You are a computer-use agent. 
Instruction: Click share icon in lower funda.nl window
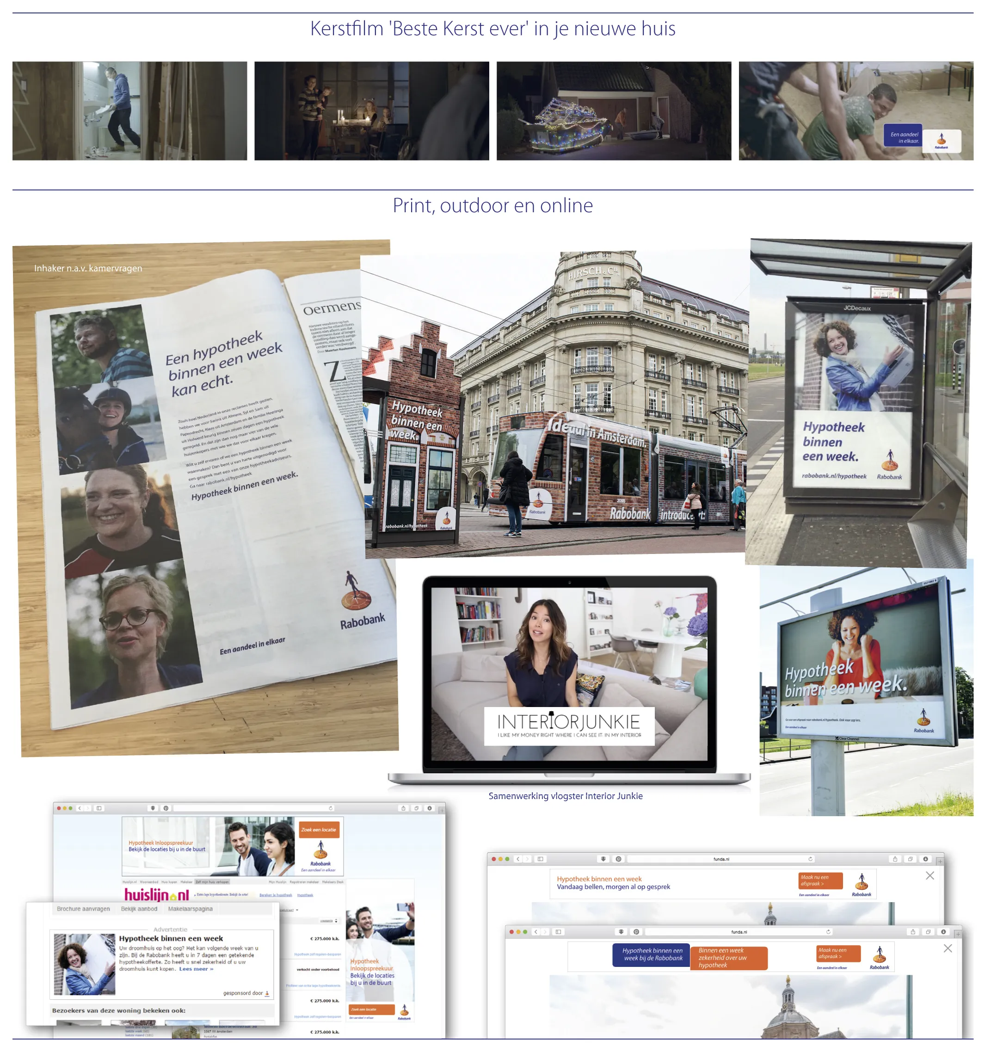click(x=913, y=932)
